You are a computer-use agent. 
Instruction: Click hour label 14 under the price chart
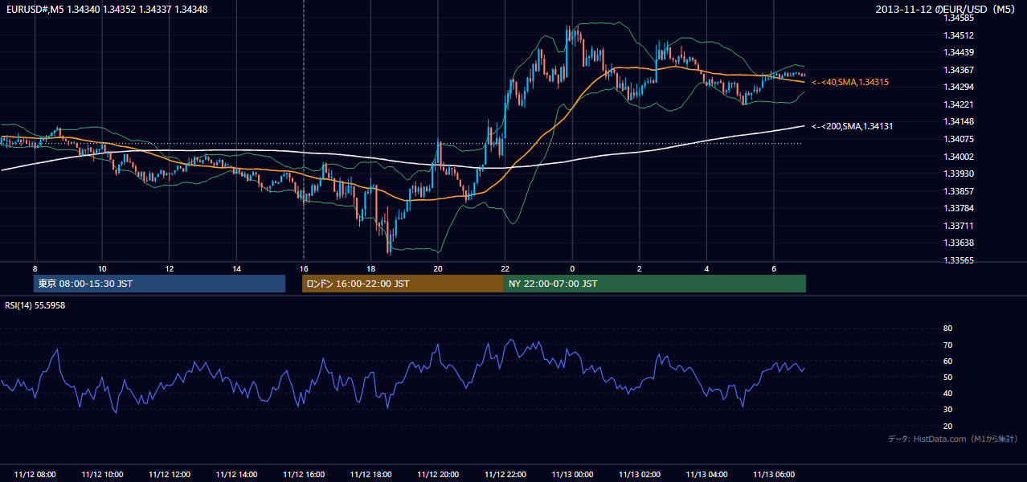[236, 268]
